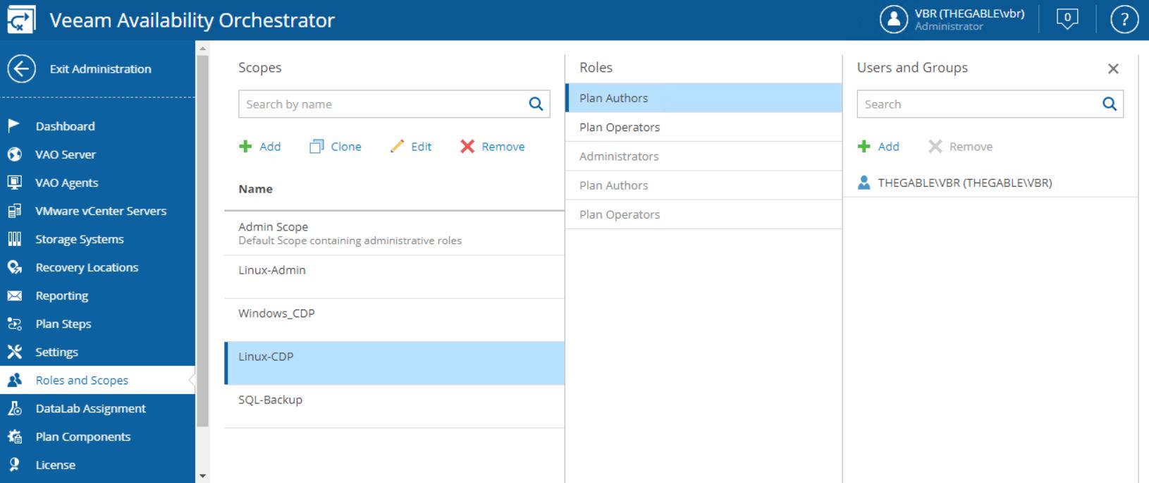Image resolution: width=1149 pixels, height=483 pixels.
Task: Click the Plan Steps icon
Action: pos(14,324)
